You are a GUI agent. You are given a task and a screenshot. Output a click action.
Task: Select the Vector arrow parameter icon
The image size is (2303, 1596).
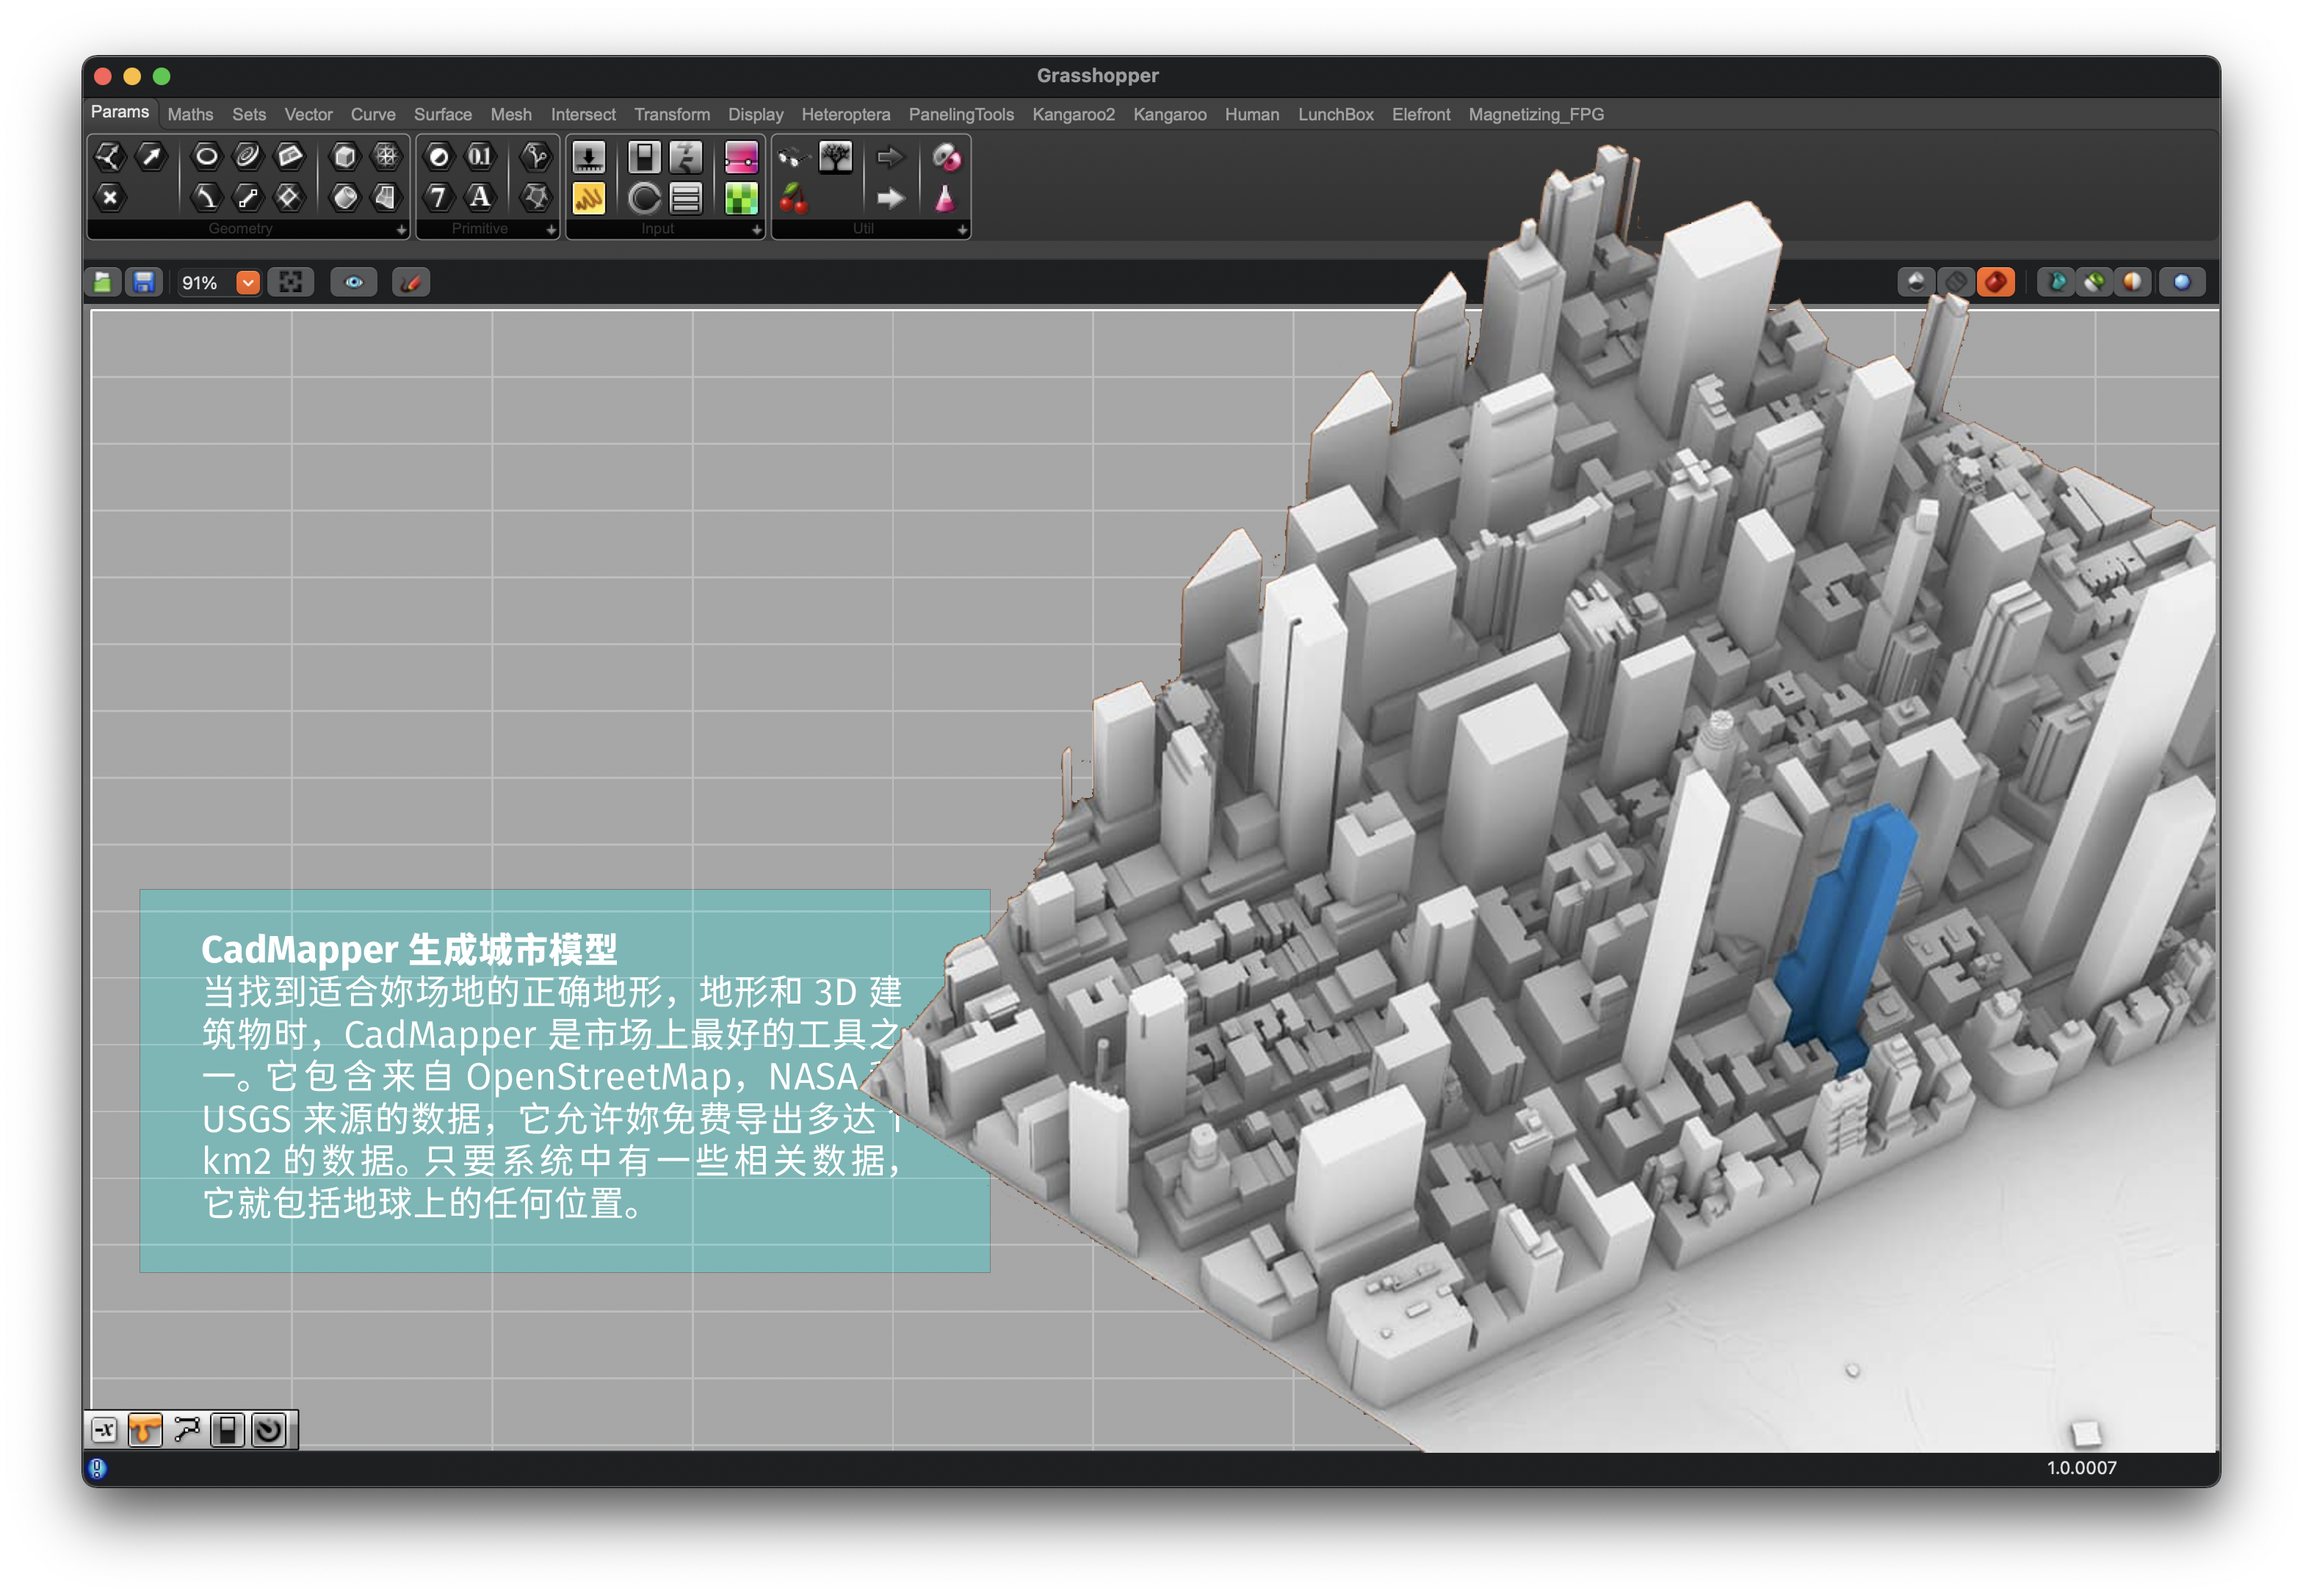pyautogui.click(x=151, y=156)
